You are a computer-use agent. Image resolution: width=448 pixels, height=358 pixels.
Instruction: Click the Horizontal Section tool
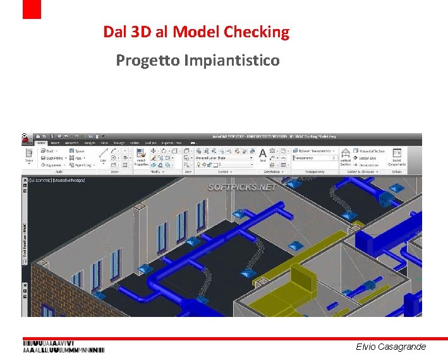pos(369,151)
